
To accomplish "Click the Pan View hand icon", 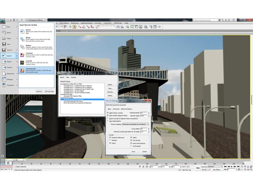I will pyautogui.click(x=245, y=170).
